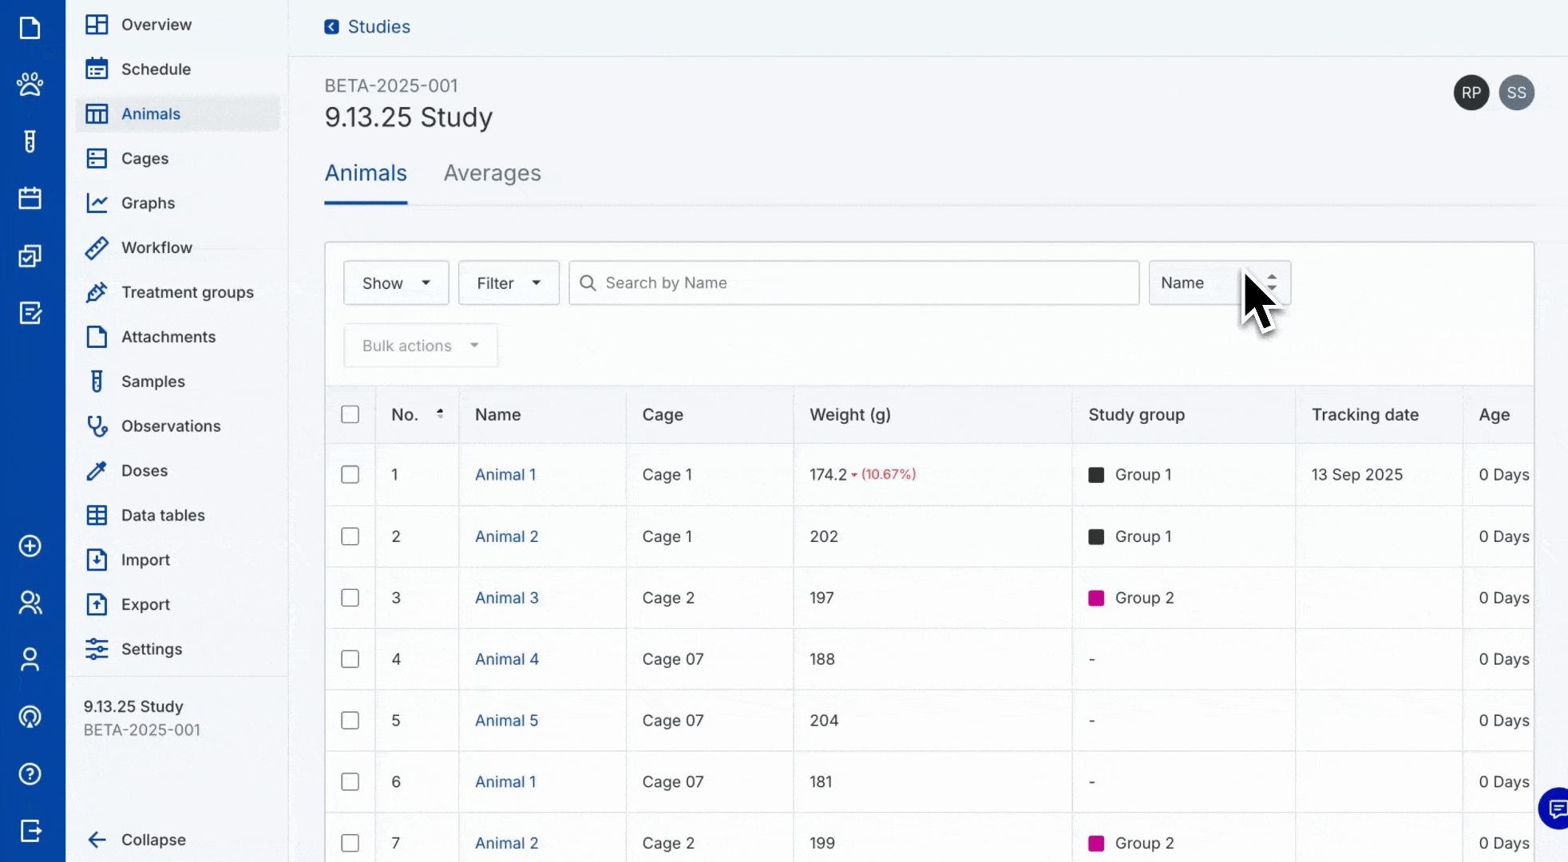
Task: Click the logout icon at sidebar bottom
Action: point(30,831)
